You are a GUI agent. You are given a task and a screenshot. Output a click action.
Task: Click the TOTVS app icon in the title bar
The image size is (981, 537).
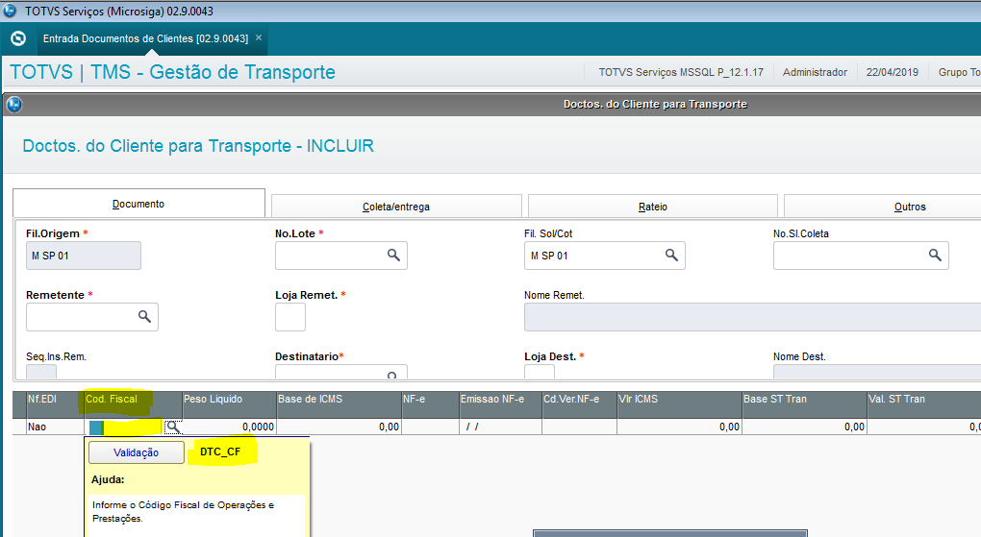[10, 11]
